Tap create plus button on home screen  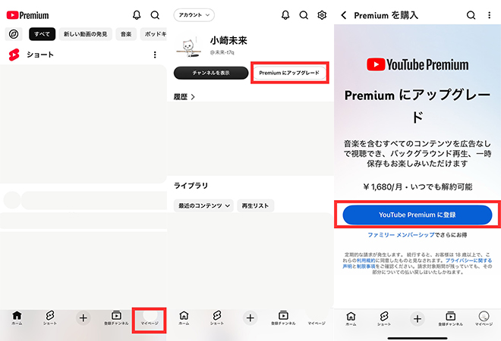pyautogui.click(x=83, y=318)
